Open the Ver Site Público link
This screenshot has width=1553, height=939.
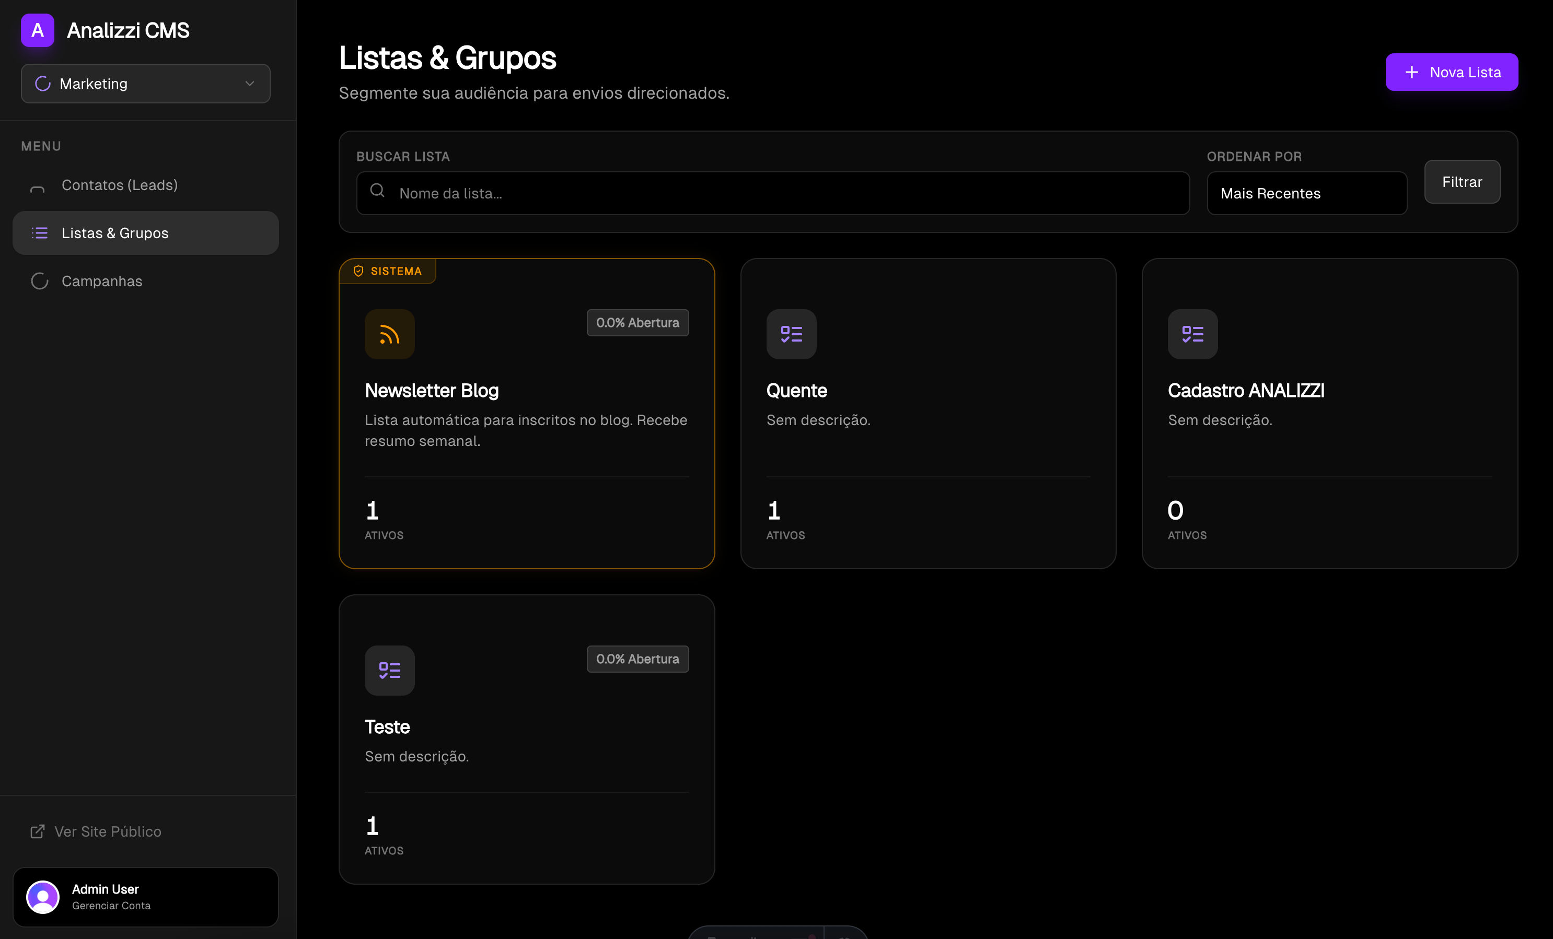point(108,831)
